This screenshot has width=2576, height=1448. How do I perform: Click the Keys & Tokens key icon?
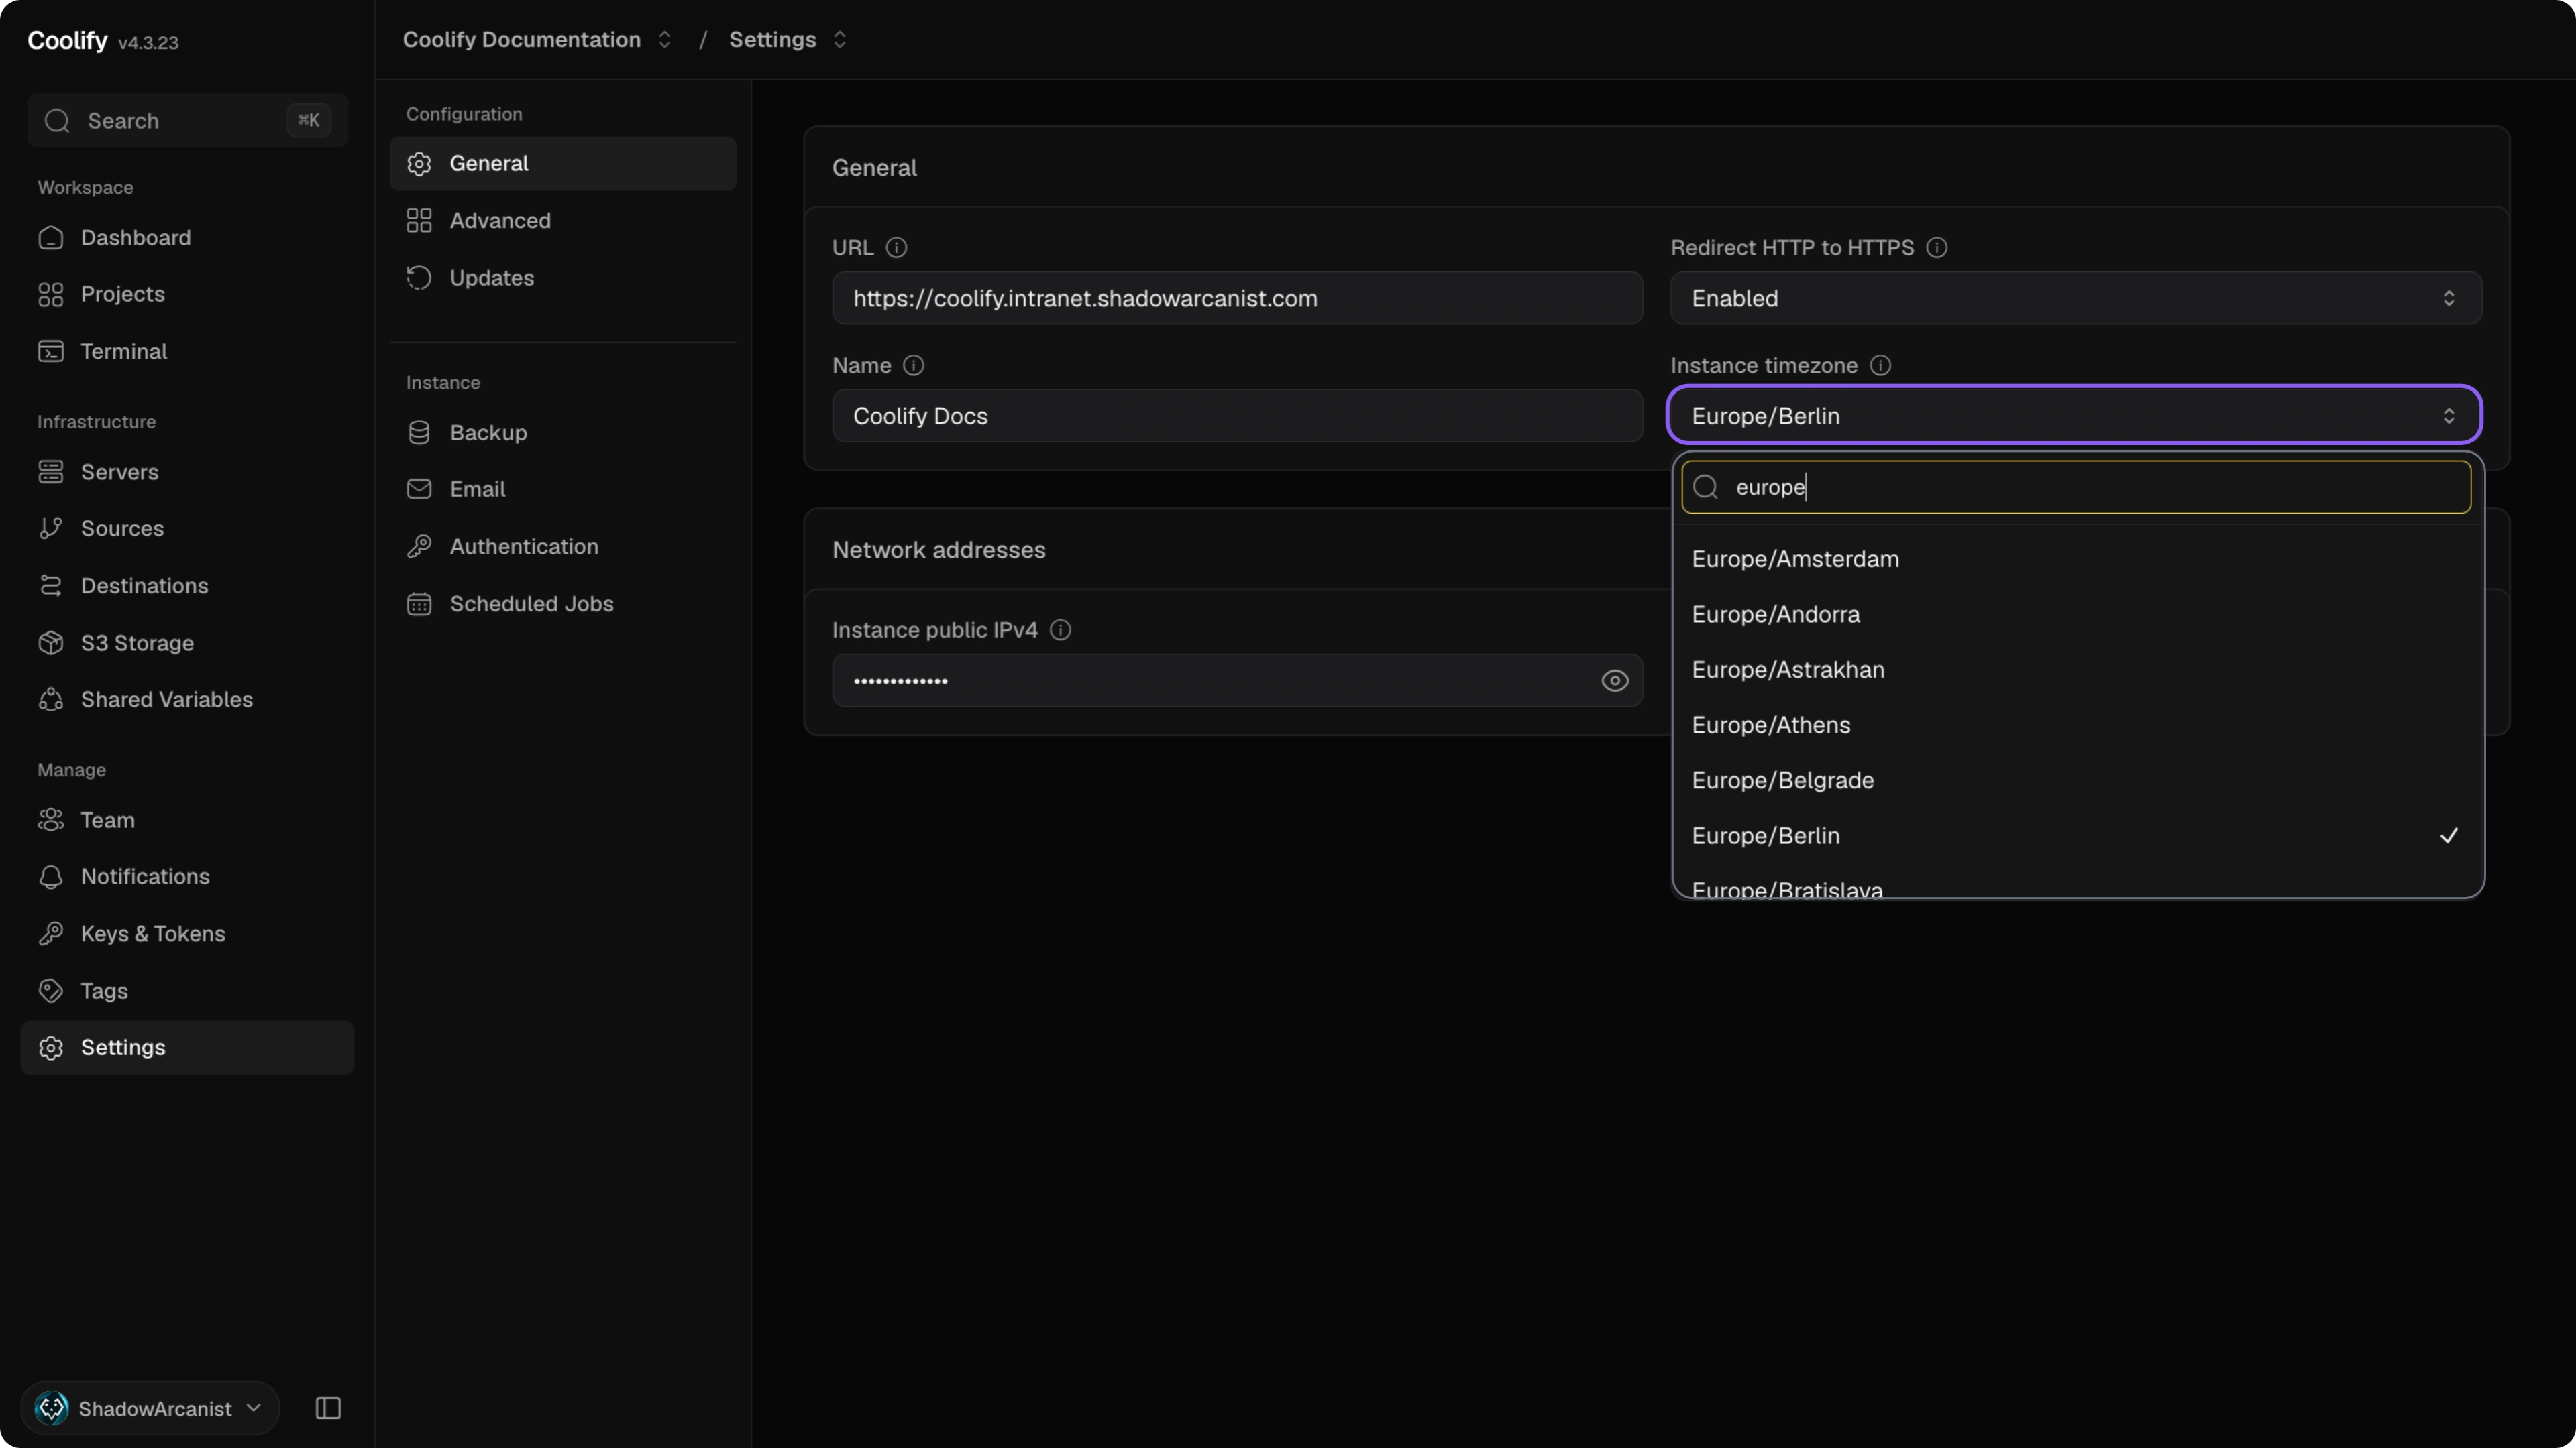click(51, 933)
